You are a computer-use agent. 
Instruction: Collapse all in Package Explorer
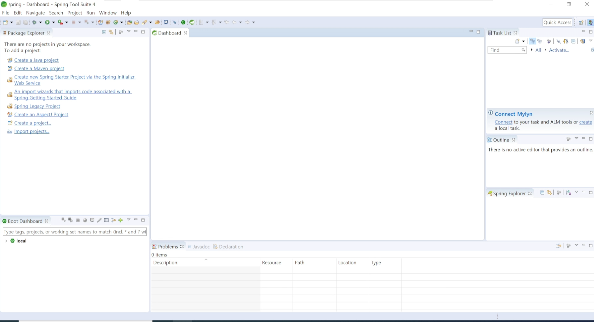coord(104,32)
